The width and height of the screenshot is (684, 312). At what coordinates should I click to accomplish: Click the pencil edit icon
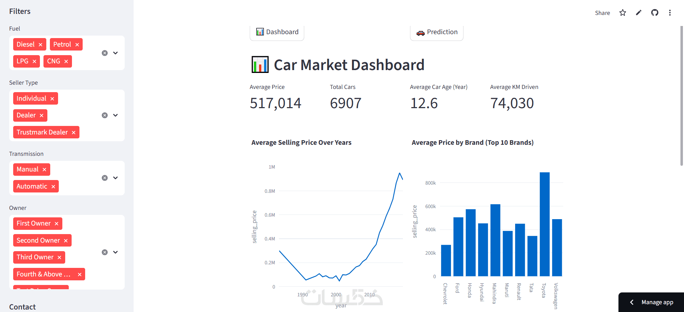pos(639,13)
